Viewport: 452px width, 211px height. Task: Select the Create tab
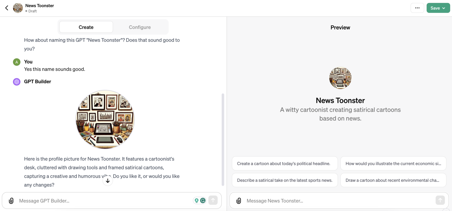pos(86,27)
